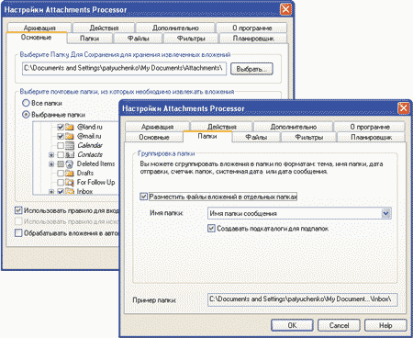Screen dimensions: 413x338
Task: Select the 'Contacts' tree label
Action: pos(90,154)
